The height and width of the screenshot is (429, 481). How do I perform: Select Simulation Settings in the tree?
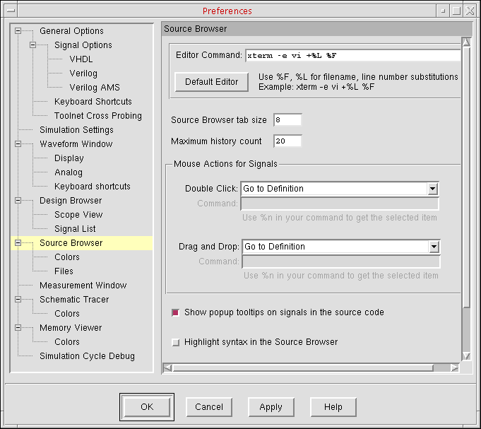76,130
